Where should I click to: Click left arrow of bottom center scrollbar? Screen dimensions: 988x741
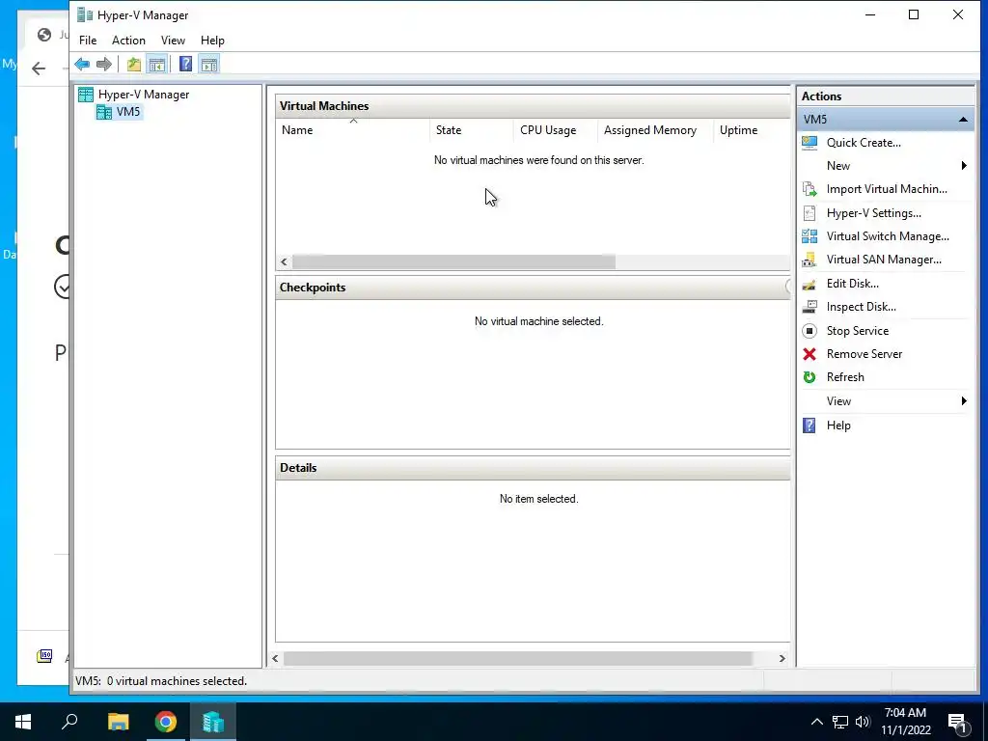pos(275,658)
